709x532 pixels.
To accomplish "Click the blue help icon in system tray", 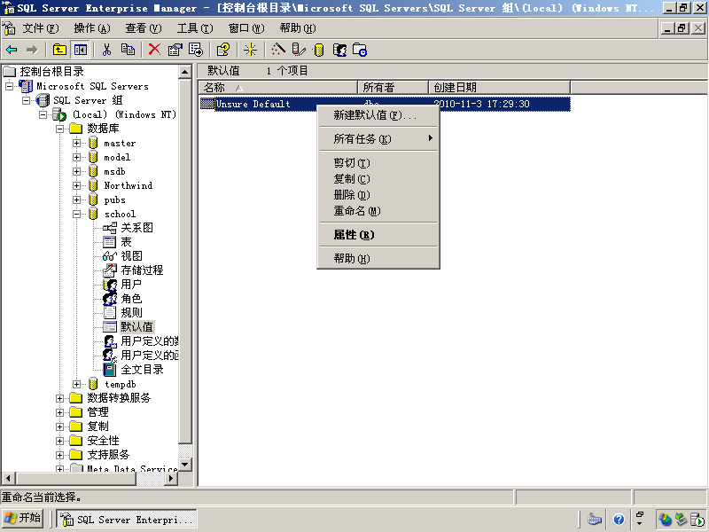I will pyautogui.click(x=619, y=520).
